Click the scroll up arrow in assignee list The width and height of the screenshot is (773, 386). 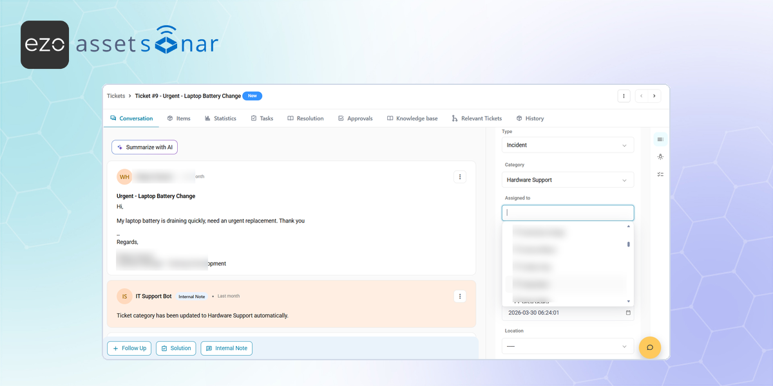tap(629, 226)
